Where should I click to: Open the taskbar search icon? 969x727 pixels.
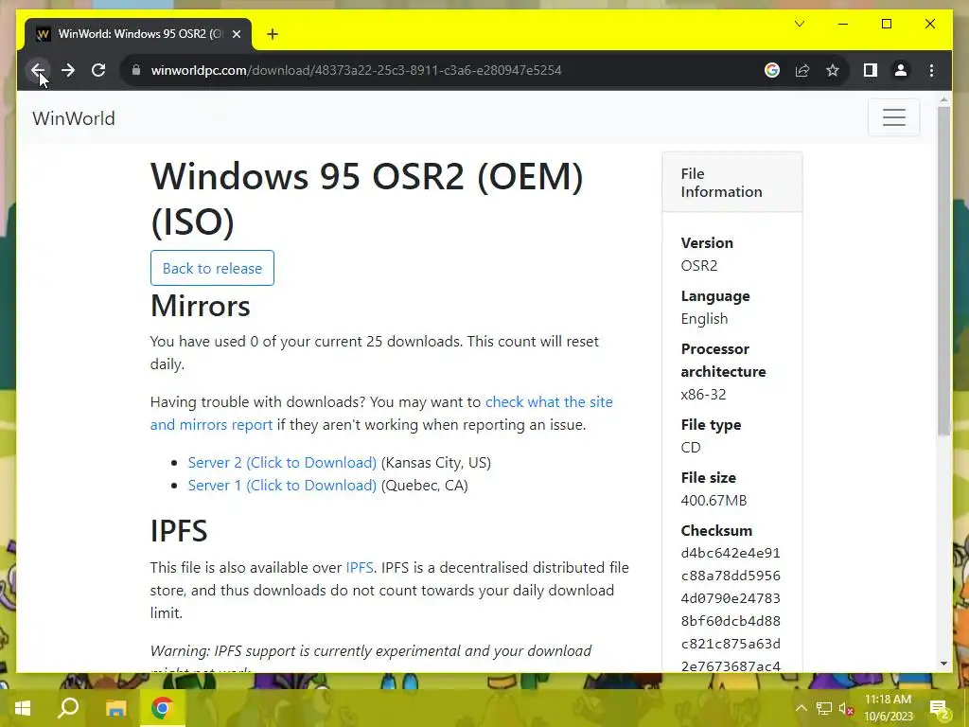pyautogui.click(x=68, y=708)
